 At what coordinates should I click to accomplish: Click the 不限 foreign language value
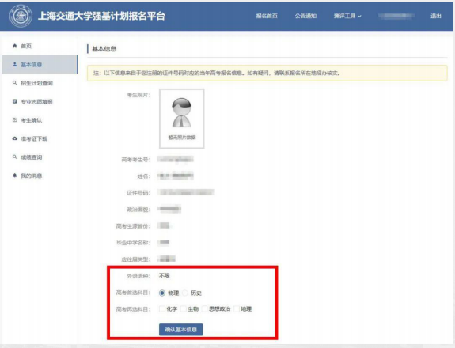165,275
